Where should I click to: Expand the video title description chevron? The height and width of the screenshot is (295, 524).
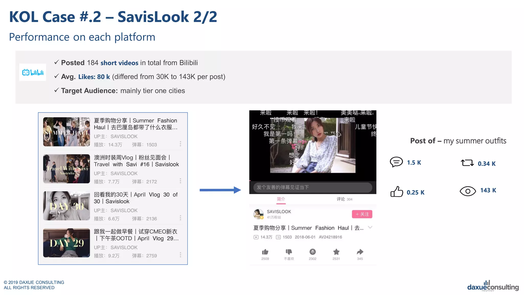click(370, 227)
